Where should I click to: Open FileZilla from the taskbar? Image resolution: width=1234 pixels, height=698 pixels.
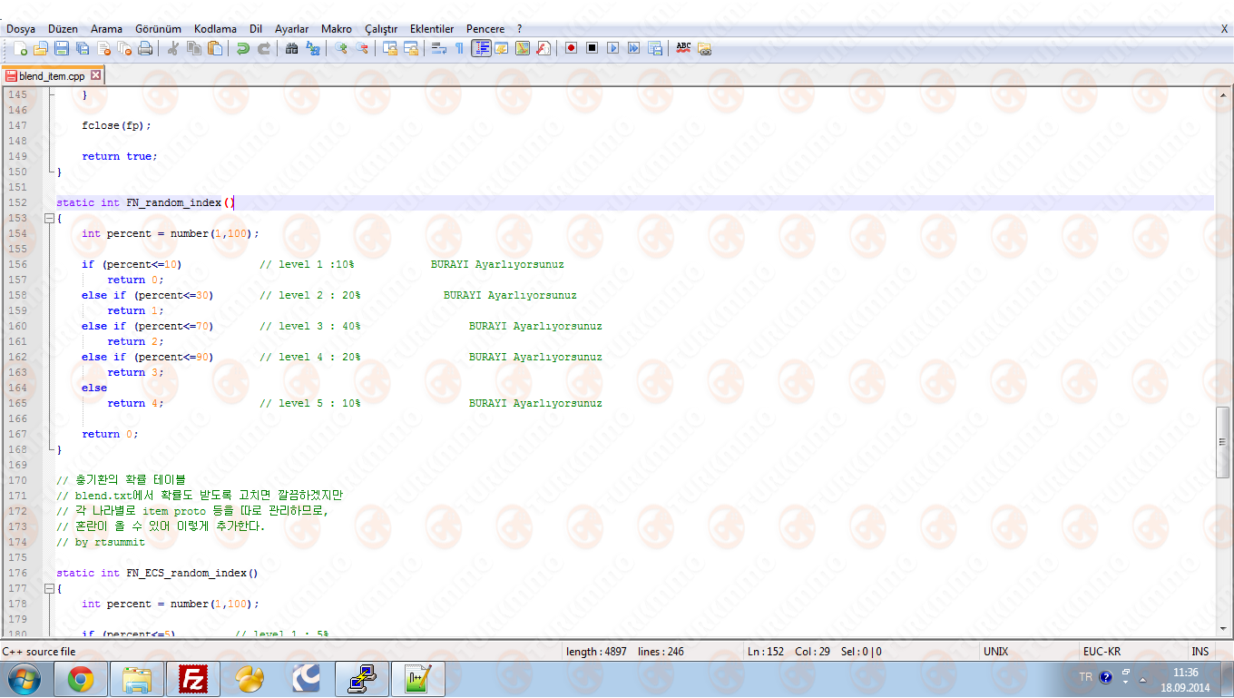193,679
